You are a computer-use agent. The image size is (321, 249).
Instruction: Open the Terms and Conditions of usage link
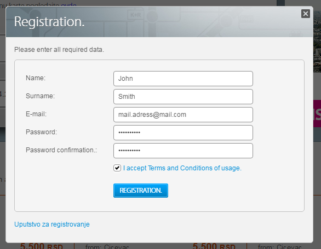point(182,168)
